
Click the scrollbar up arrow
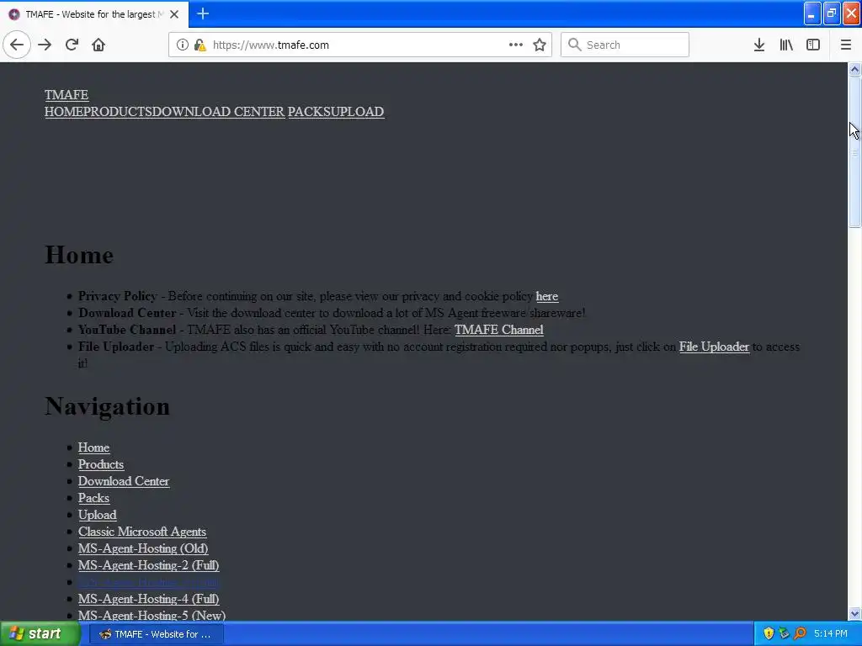coord(854,69)
